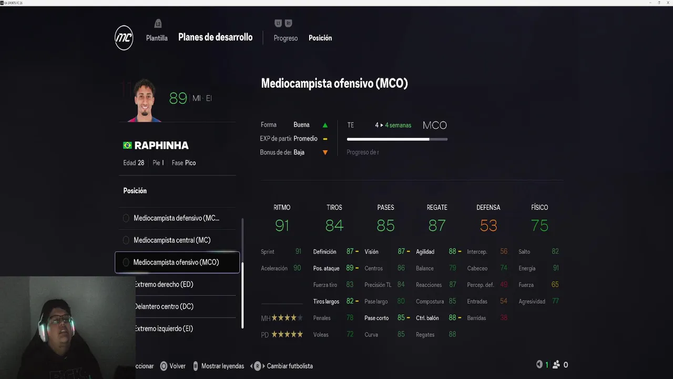Open the Plantilla tab

[x=157, y=38]
